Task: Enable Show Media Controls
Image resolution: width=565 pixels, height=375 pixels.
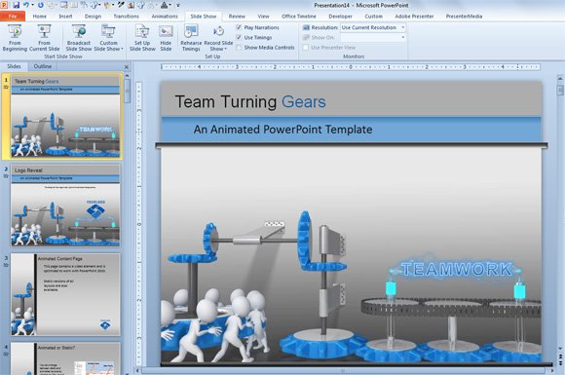Action: coord(239,47)
